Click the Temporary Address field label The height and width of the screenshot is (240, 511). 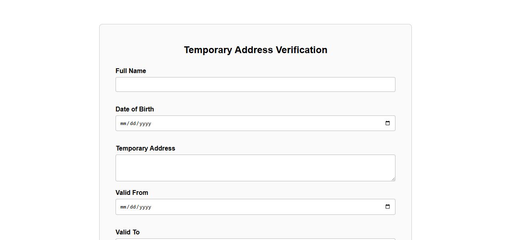tap(146, 149)
